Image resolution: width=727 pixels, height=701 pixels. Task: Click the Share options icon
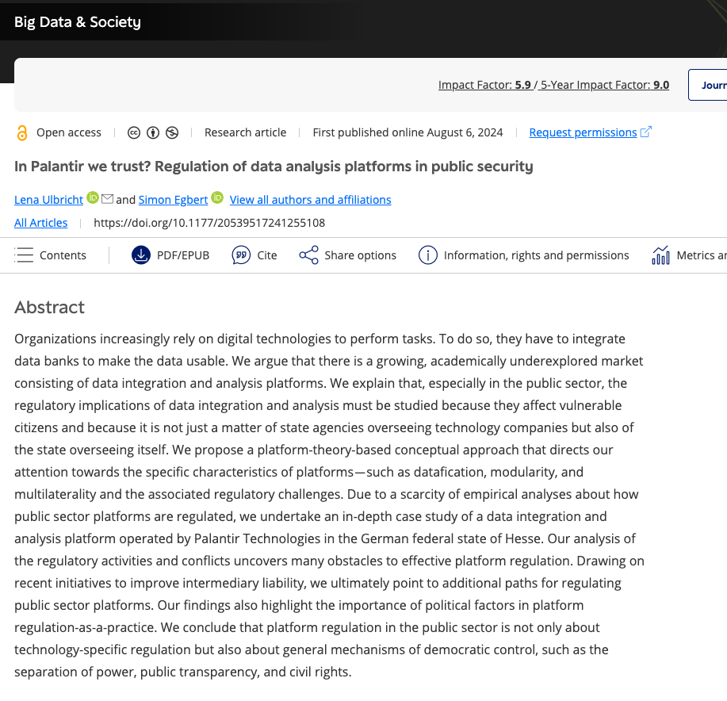point(308,255)
